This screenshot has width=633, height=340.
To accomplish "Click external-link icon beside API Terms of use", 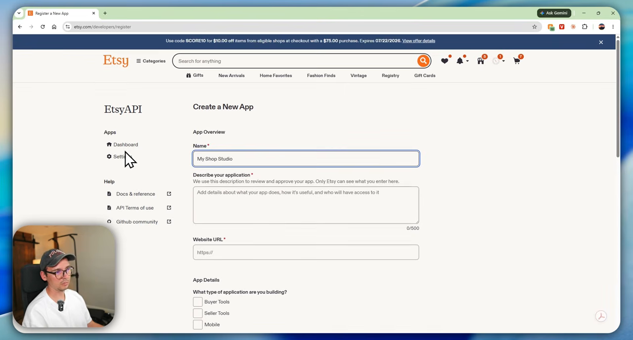I will pyautogui.click(x=169, y=208).
